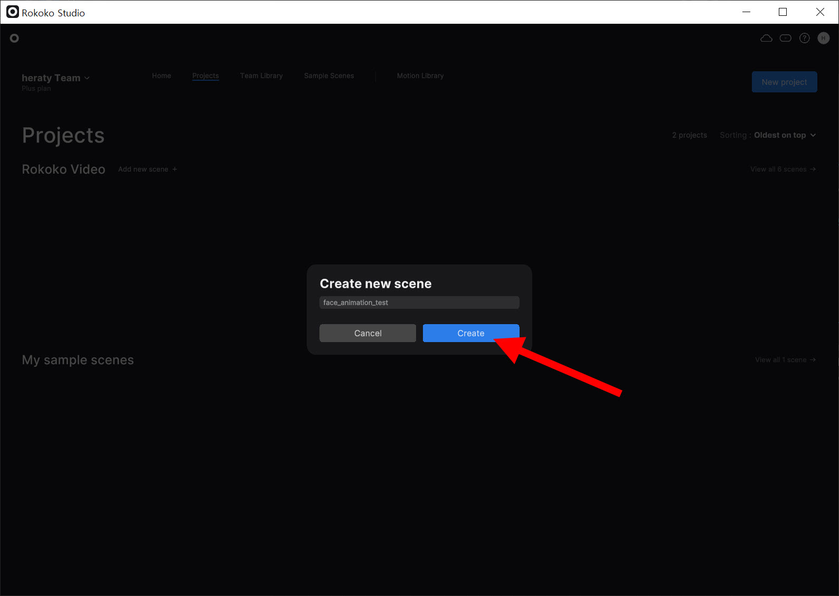The height and width of the screenshot is (596, 839).
Task: Open the Sorting Oldest on top dropdown
Action: click(x=768, y=135)
